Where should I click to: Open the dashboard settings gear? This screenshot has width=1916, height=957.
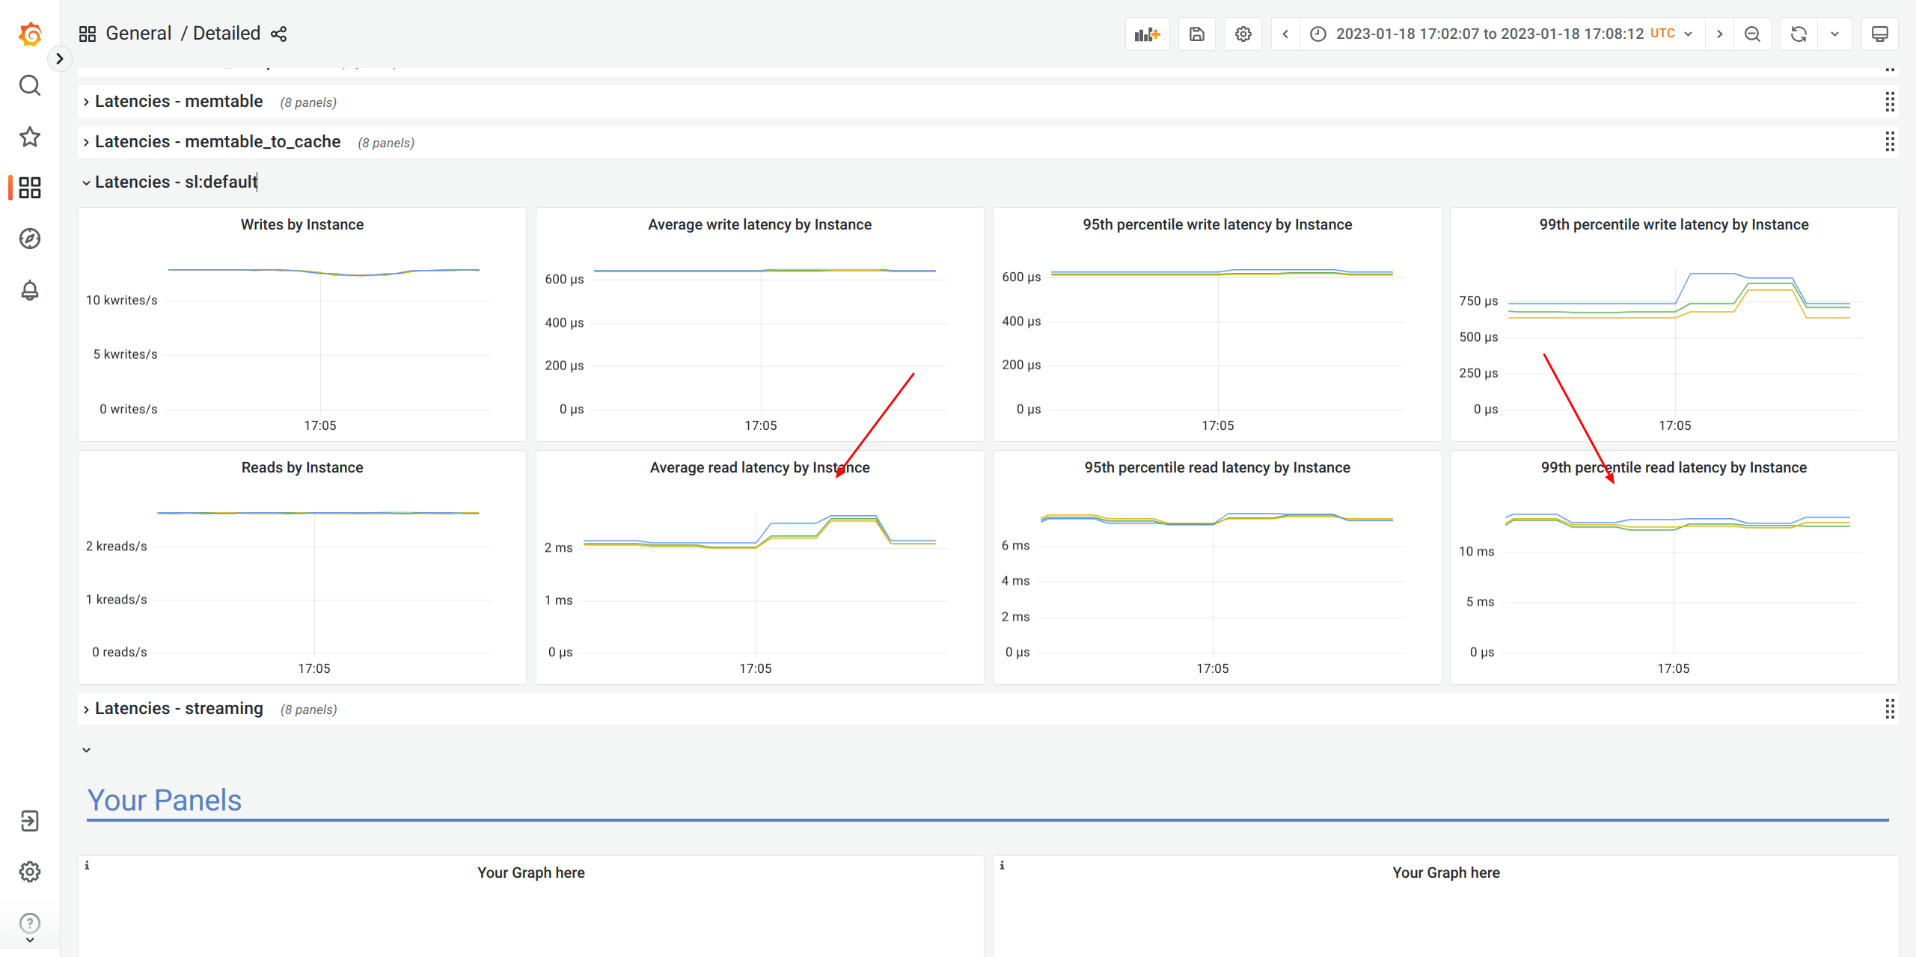(1243, 34)
